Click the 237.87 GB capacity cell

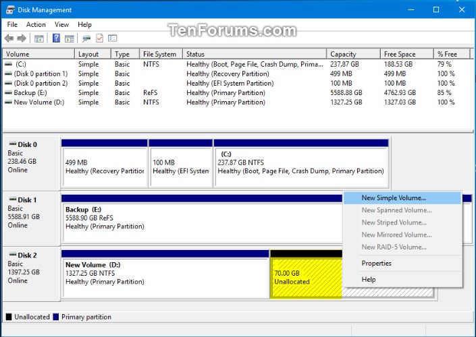coord(344,64)
